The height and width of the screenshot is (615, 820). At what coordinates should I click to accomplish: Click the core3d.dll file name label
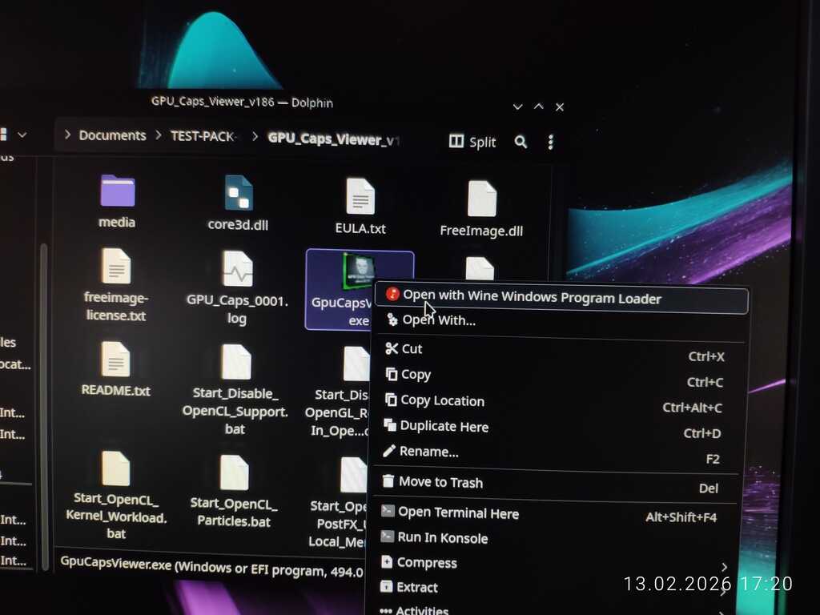coord(238,225)
